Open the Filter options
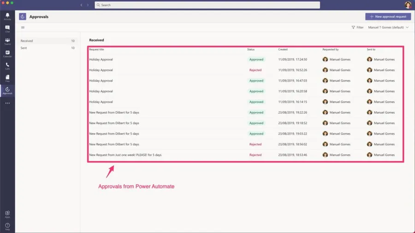The image size is (415, 233). [357, 28]
